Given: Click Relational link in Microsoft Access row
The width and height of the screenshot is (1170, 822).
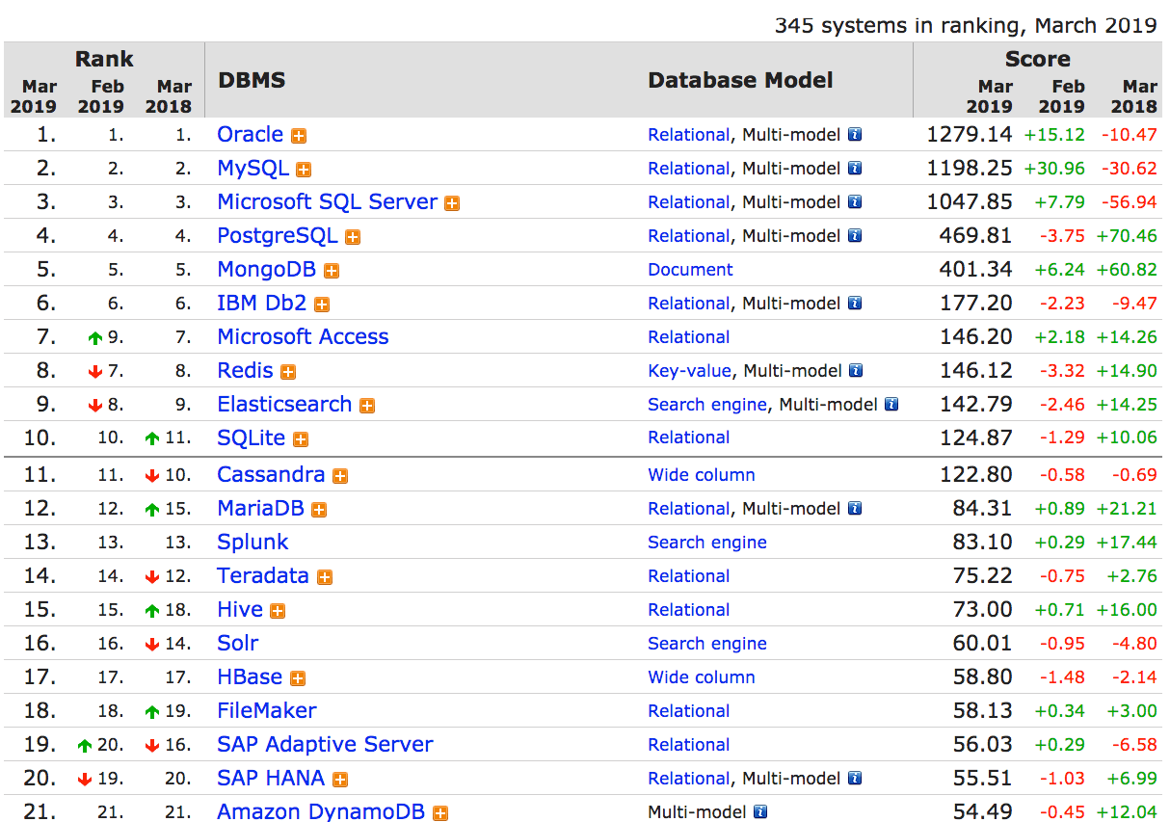Looking at the screenshot, I should (x=689, y=337).
